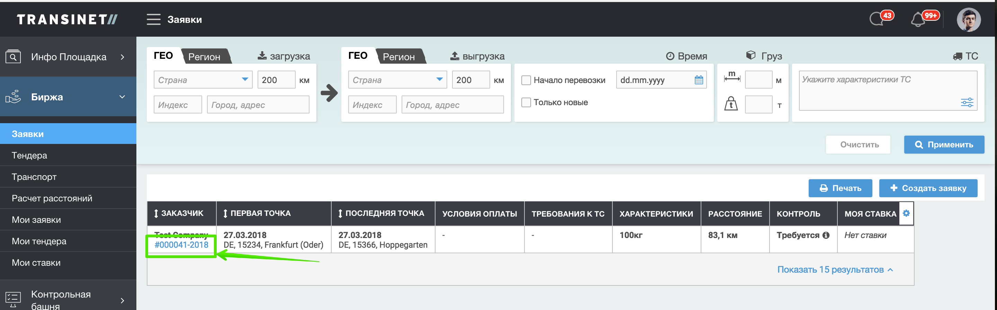Open Тендера in the sidebar menu
Screen dimensions: 997x310
29,155
